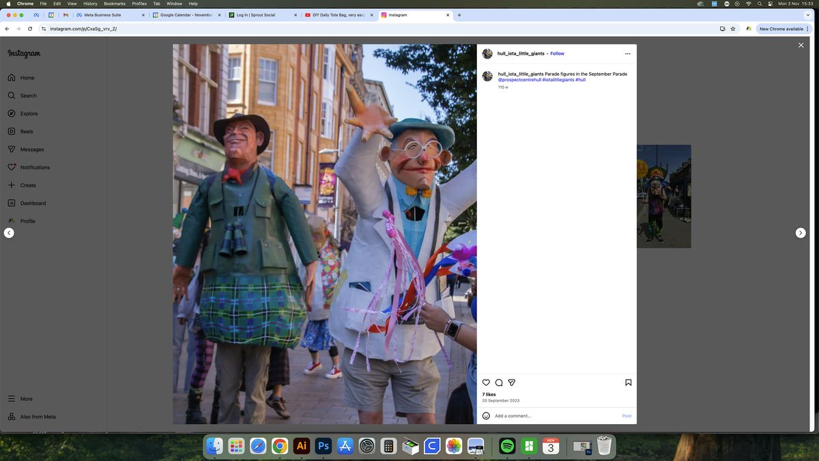Open emoji picker in comment field

click(x=486, y=416)
